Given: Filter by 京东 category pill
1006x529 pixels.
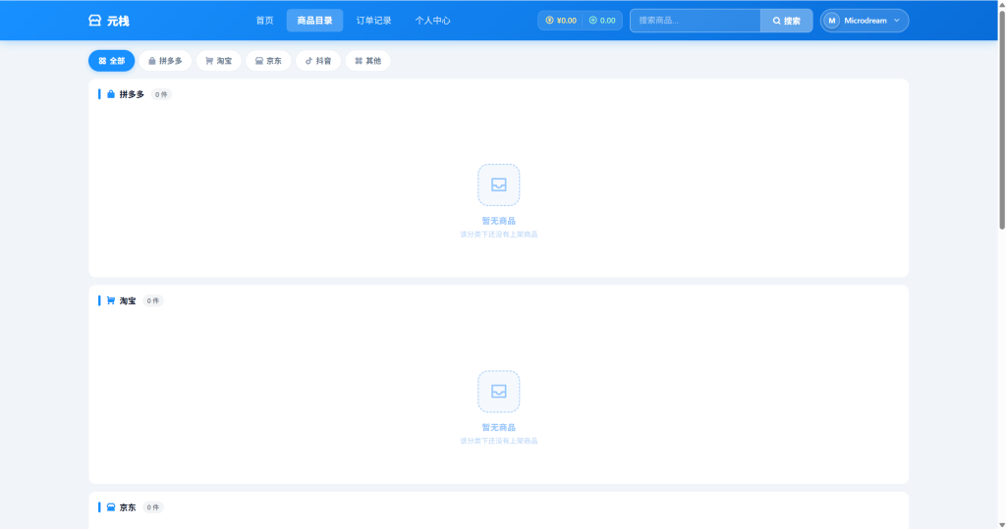Looking at the screenshot, I should 268,61.
